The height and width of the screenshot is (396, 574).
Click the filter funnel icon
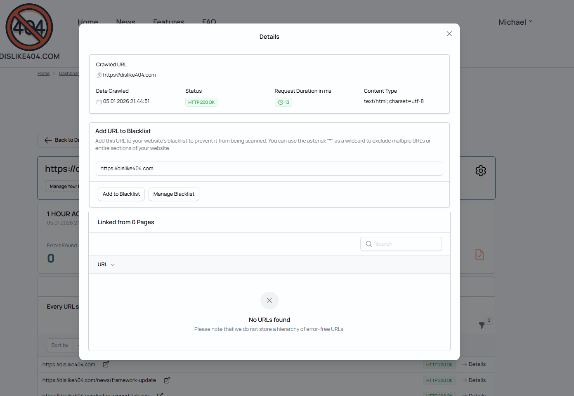tap(482, 325)
